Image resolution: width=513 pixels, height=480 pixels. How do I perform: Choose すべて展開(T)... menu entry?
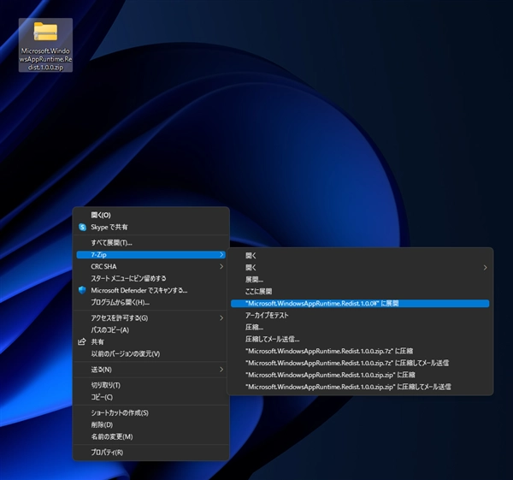click(150, 243)
